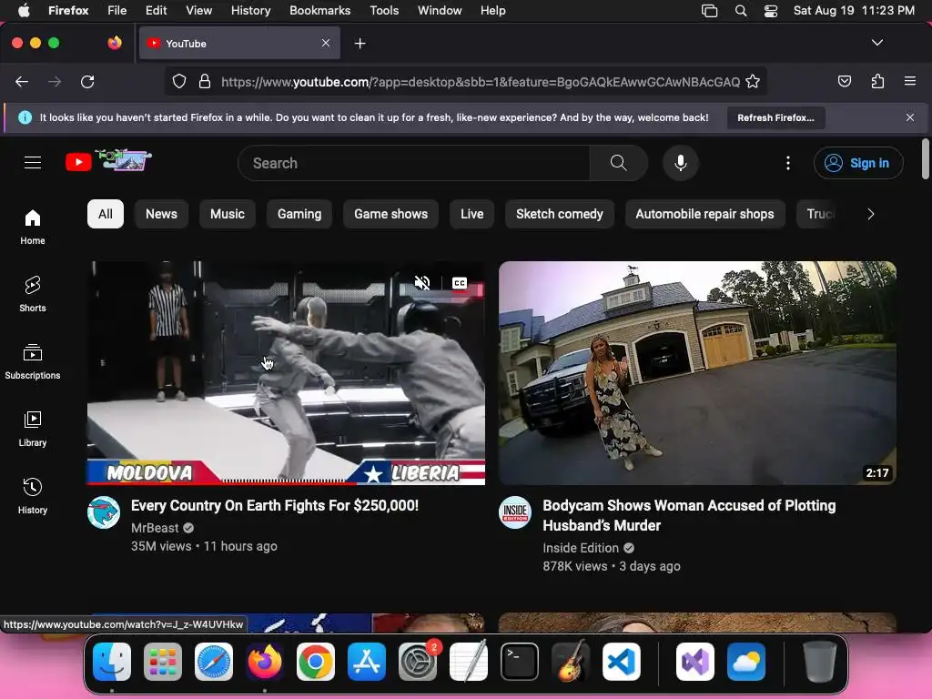Launch Google Chrome from the Dock
This screenshot has height=699, width=932.
pyautogui.click(x=316, y=662)
